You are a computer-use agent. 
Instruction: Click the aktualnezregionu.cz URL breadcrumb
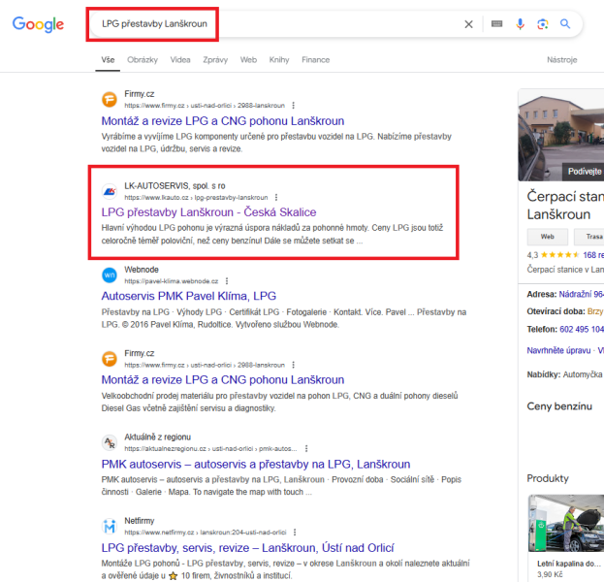[210, 449]
